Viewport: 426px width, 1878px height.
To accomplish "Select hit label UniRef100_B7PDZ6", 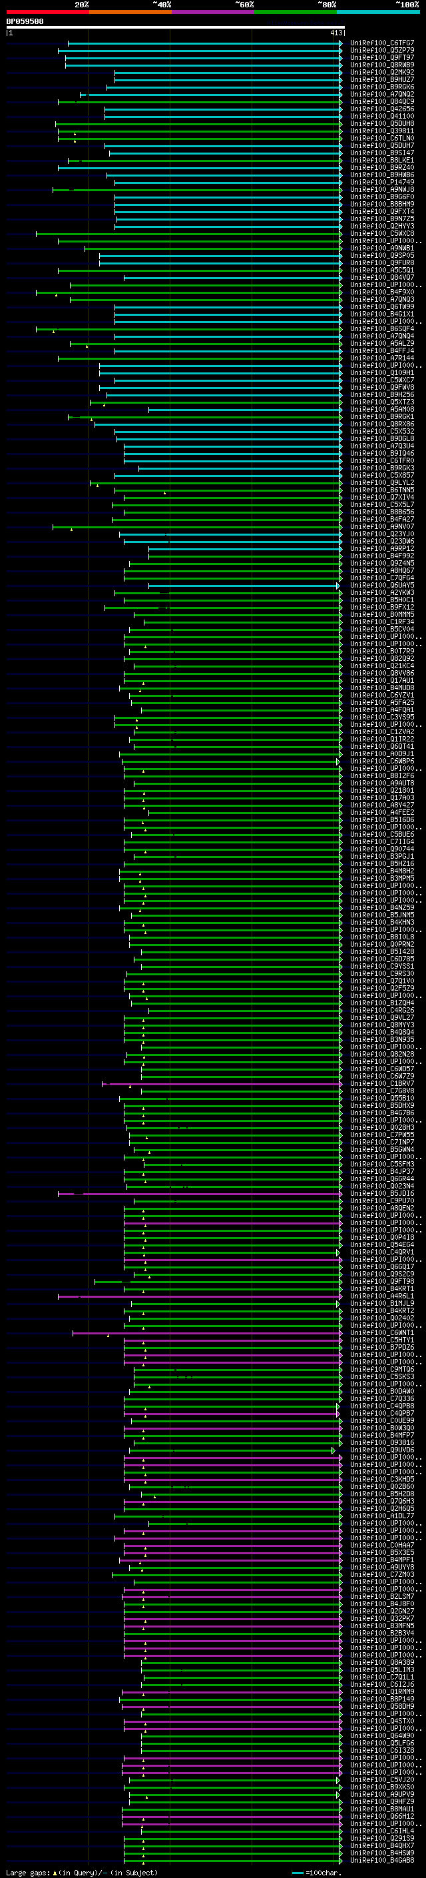I will (x=381, y=1347).
